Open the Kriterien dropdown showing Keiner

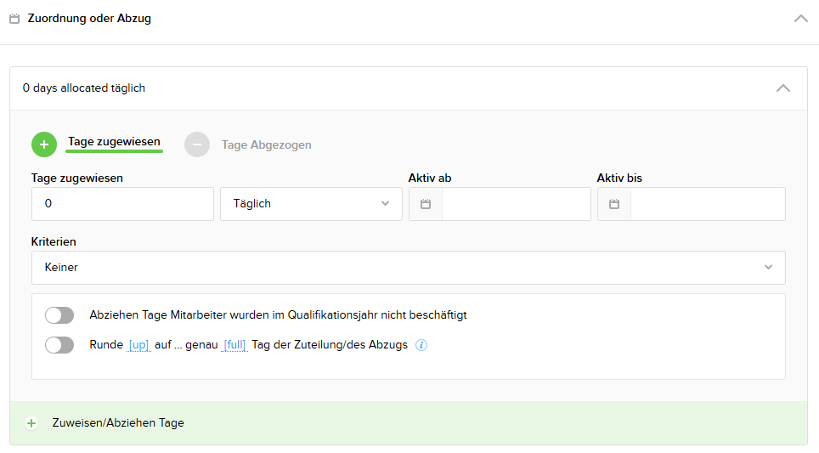point(408,267)
